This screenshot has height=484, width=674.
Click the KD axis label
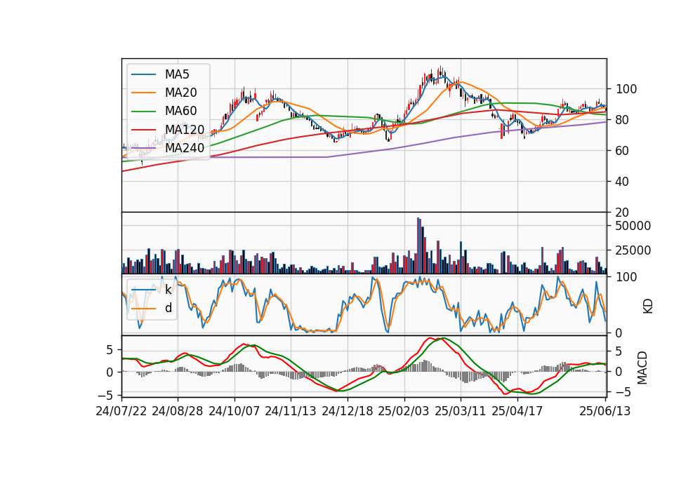click(647, 307)
